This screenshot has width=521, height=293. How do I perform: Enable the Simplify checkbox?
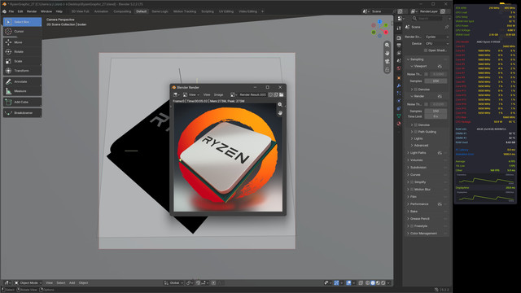[x=412, y=182]
